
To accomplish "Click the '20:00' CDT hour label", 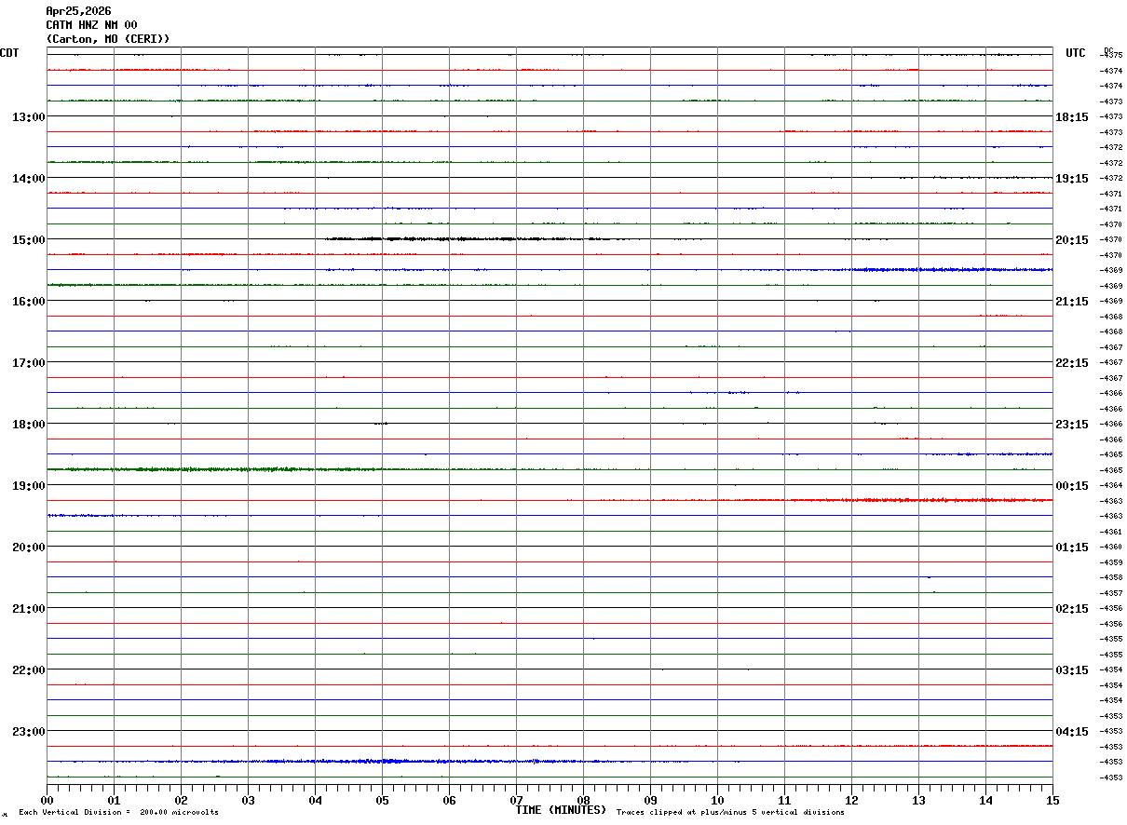I will 28,547.
